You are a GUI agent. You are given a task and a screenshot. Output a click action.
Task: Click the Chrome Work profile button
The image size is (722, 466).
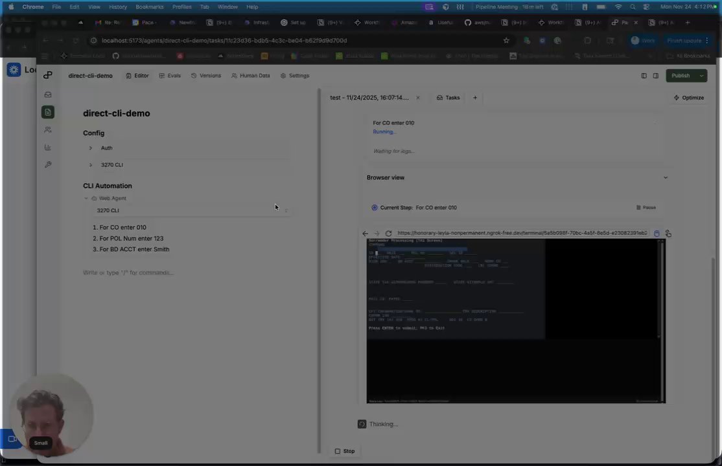pos(643,41)
